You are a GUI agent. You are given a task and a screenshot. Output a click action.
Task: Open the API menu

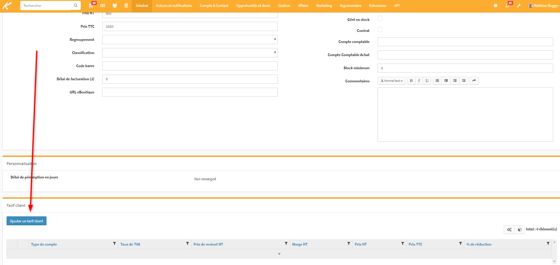pyautogui.click(x=397, y=6)
